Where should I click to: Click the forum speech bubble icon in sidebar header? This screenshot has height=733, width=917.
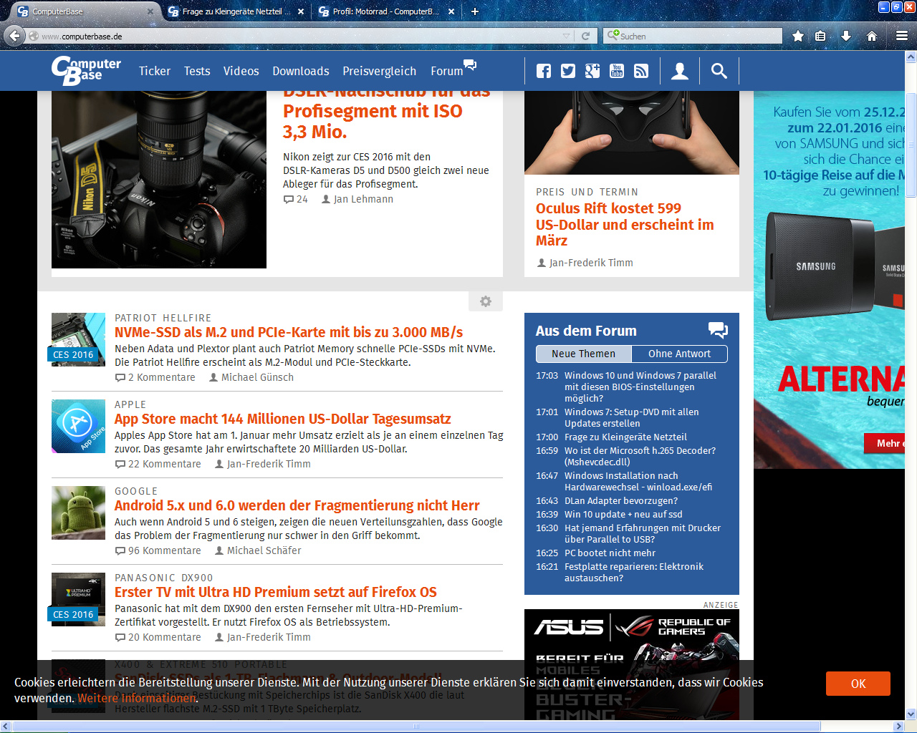[718, 330]
